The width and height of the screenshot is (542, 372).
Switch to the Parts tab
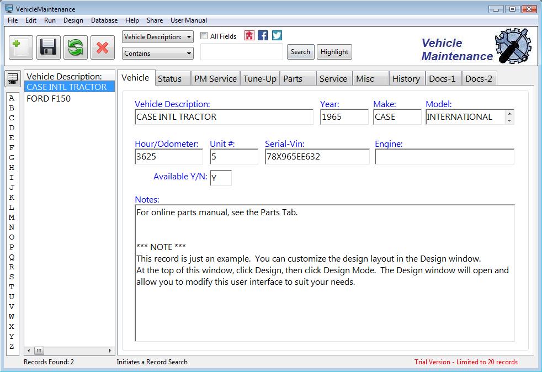297,78
